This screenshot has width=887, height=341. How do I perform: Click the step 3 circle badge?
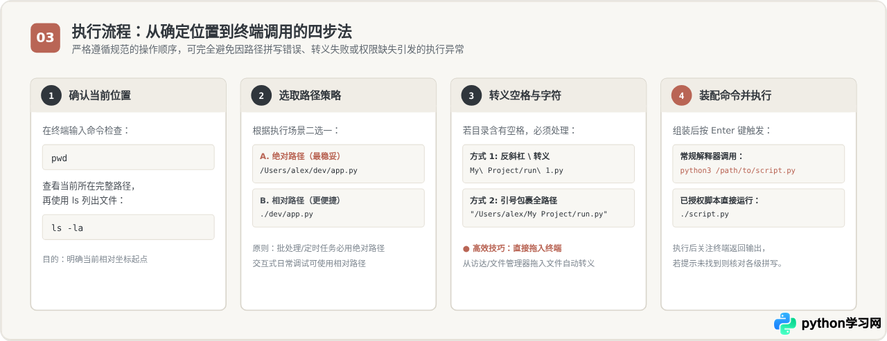[x=471, y=95]
